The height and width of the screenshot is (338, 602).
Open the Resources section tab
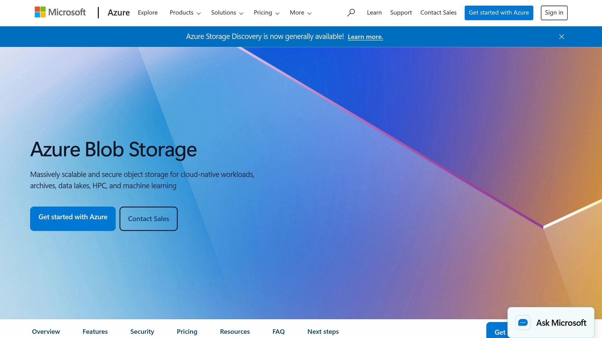click(235, 332)
